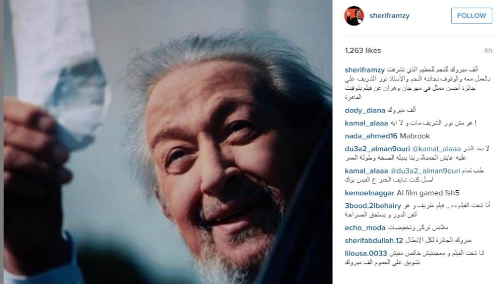This screenshot has height=284, width=498.
Task: Open the 4h post timestamp
Action: click(x=488, y=50)
